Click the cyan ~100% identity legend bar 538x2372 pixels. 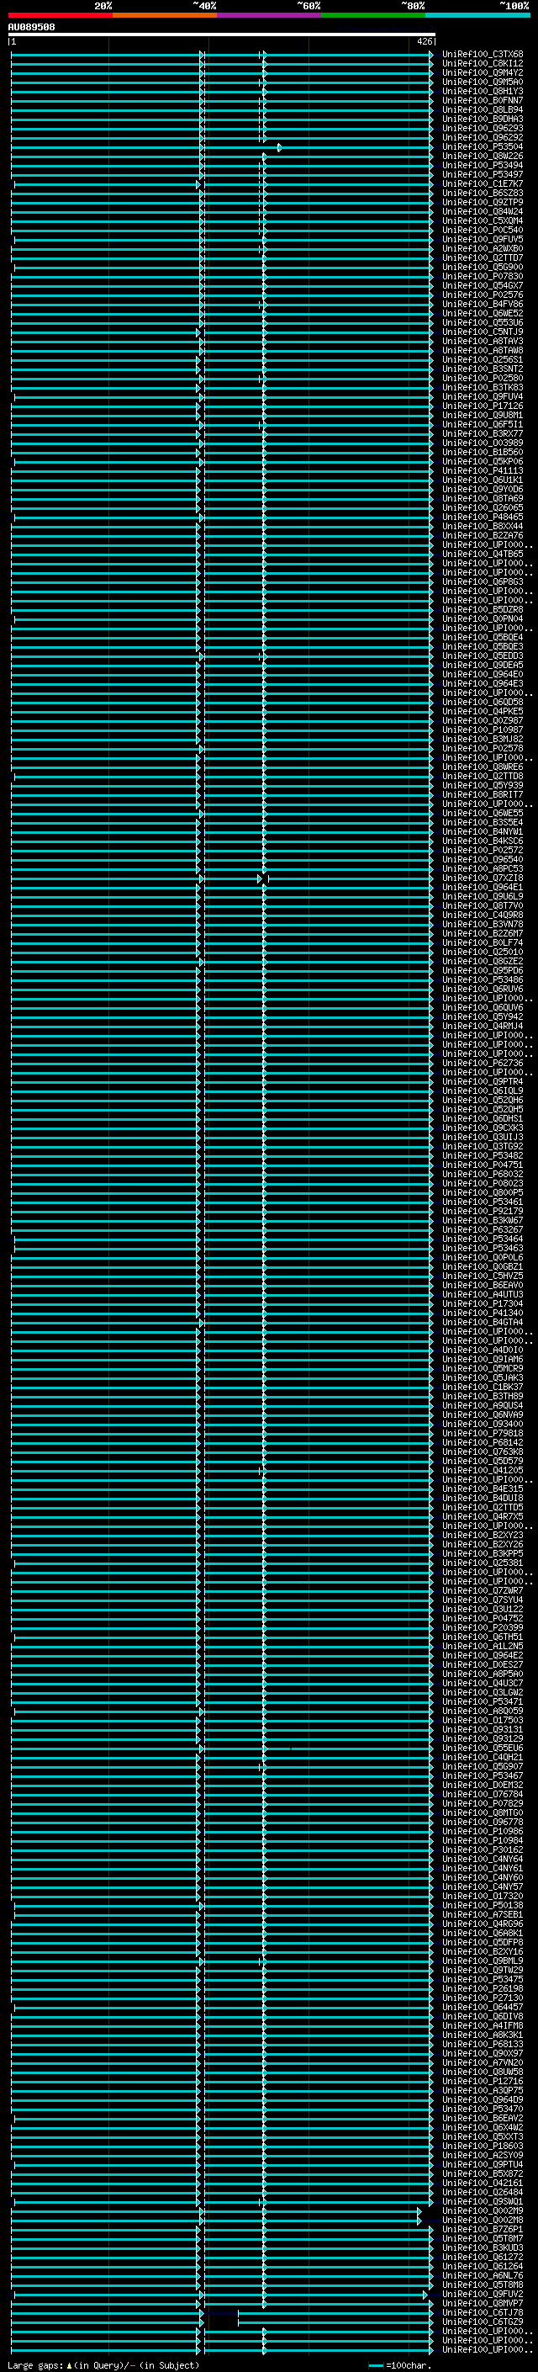pyautogui.click(x=477, y=15)
